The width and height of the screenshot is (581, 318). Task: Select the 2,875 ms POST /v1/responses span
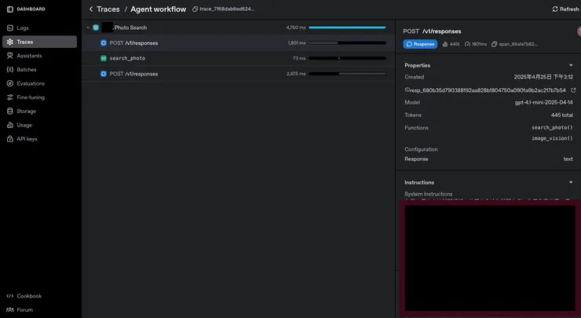(x=238, y=74)
